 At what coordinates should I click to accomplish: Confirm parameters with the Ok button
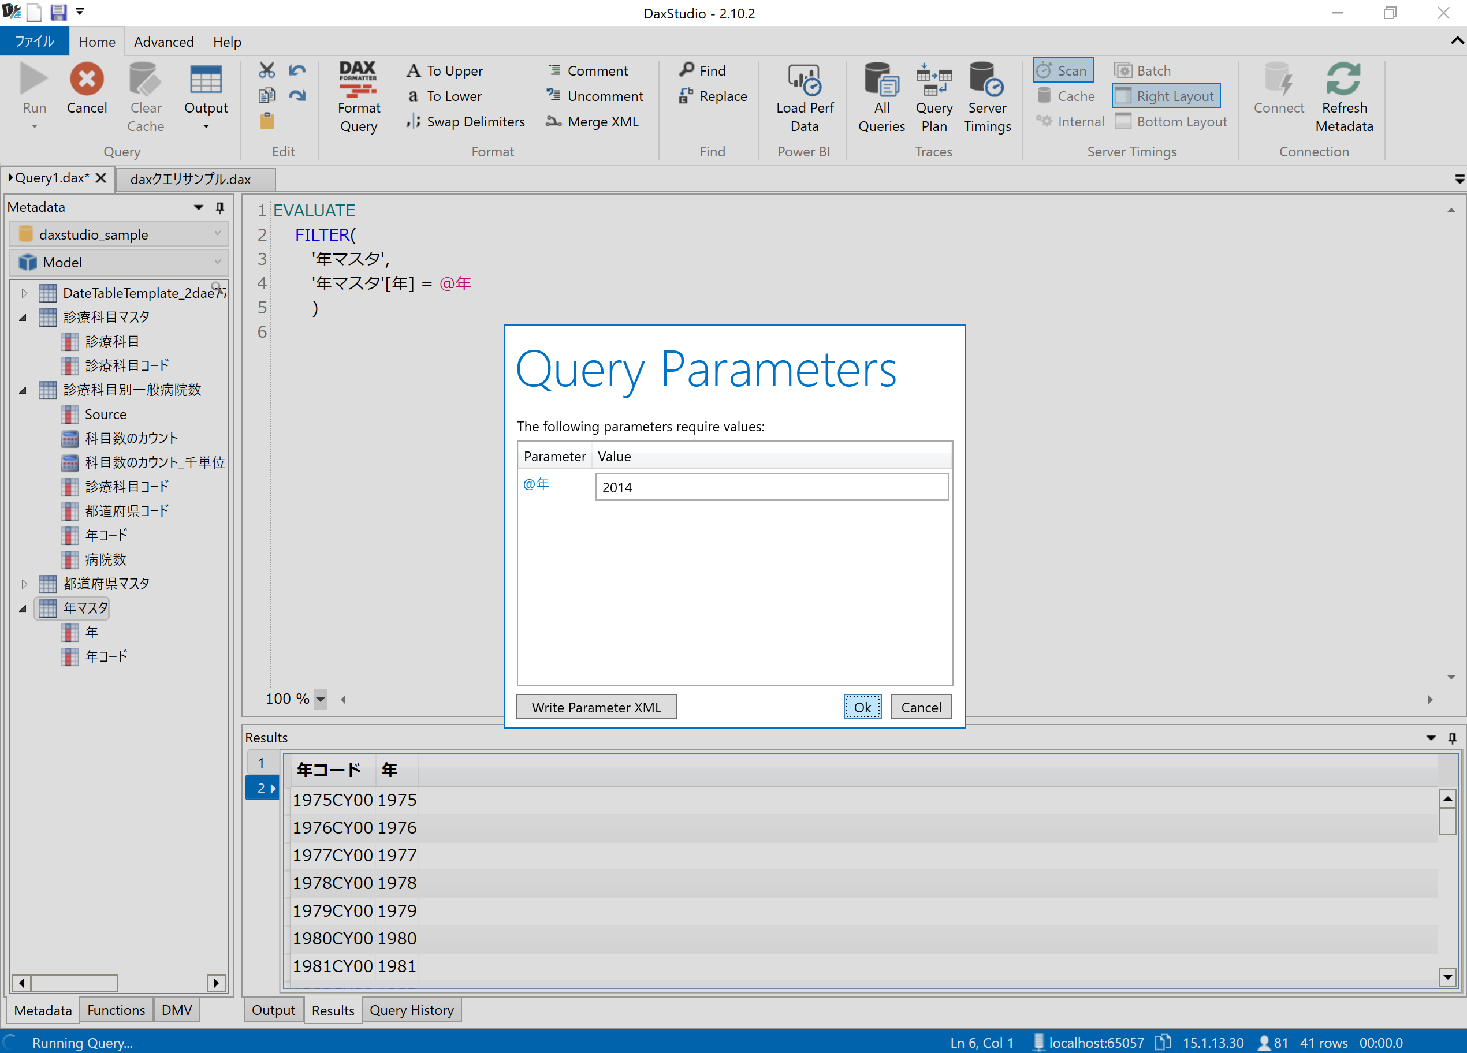(x=862, y=707)
